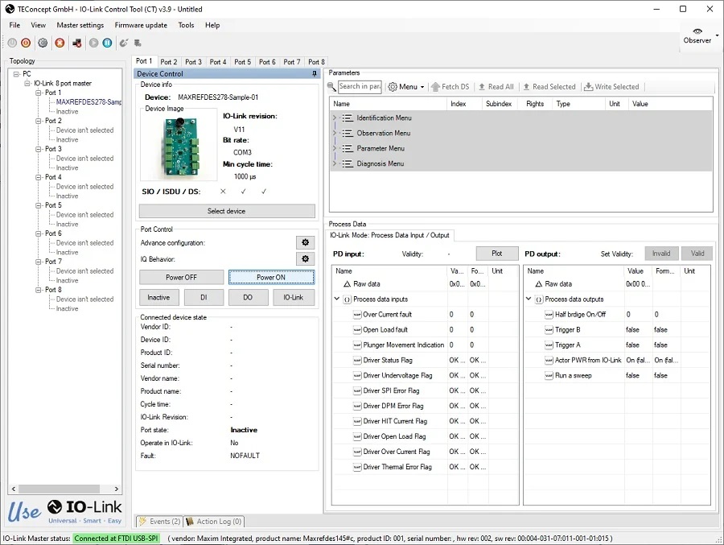Open the grey gear icon in the toolbar

(43, 43)
